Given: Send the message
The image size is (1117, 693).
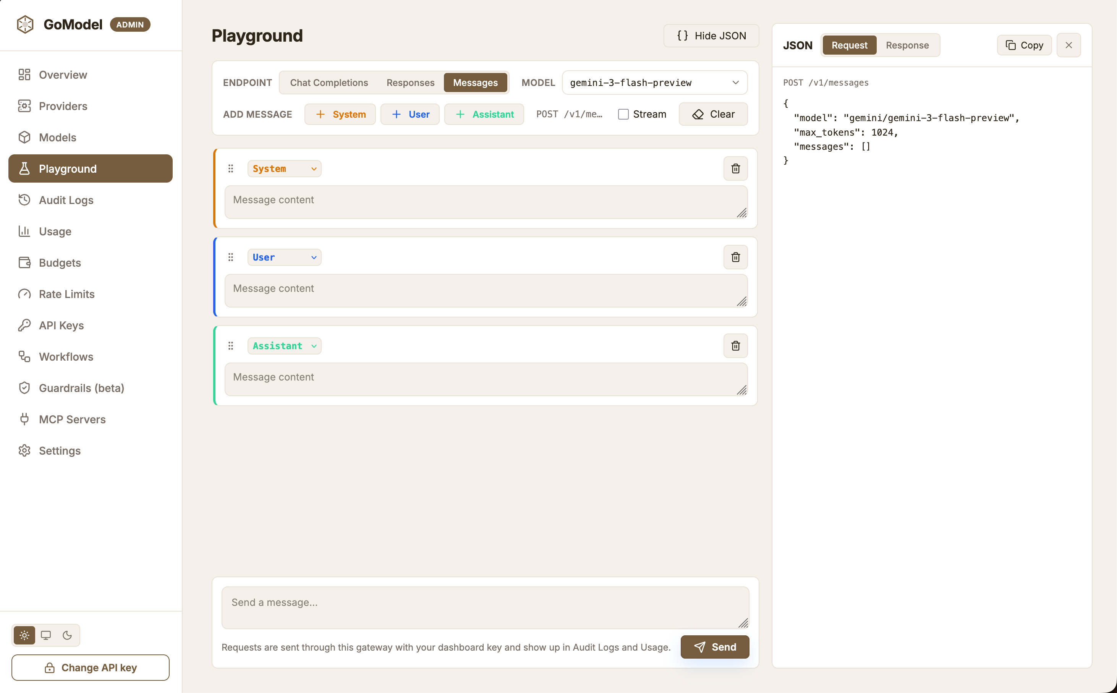Looking at the screenshot, I should pyautogui.click(x=715, y=647).
